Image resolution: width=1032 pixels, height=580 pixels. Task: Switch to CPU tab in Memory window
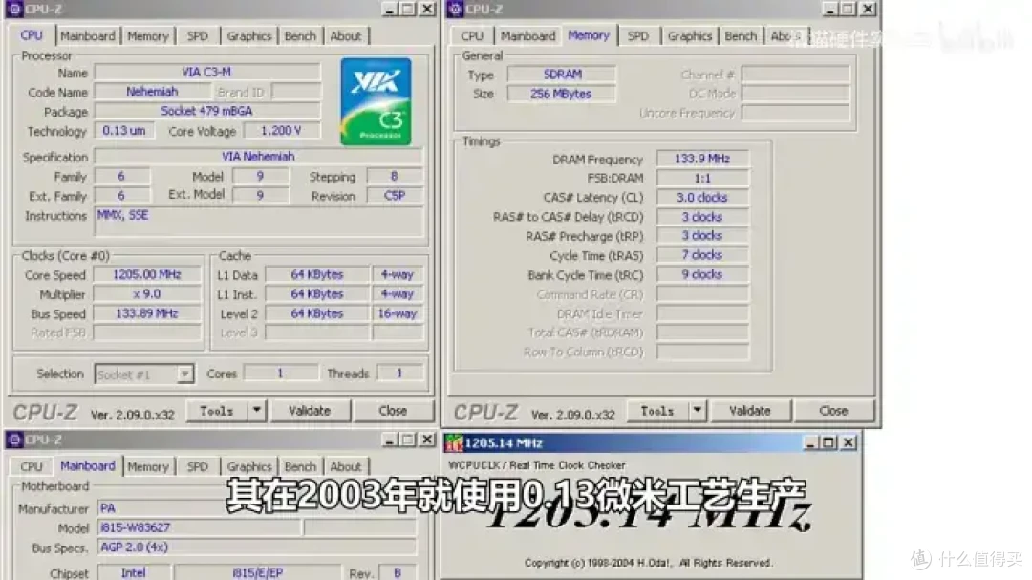[x=472, y=36]
